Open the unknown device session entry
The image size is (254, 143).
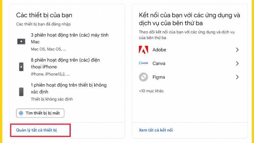(x=69, y=88)
